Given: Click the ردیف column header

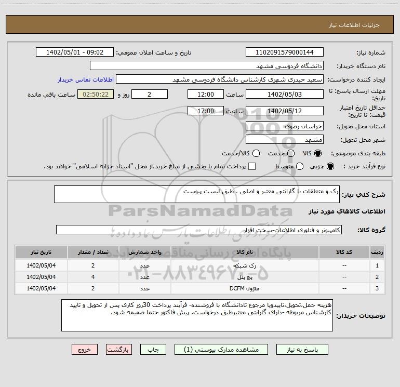Looking at the screenshot, I should point(377,252).
